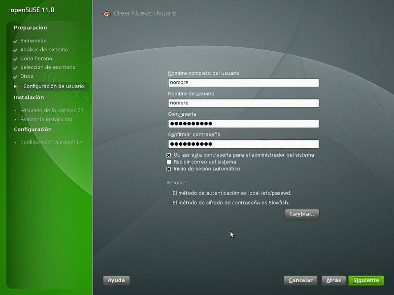The image size is (394, 295).
Task: Select Disco step in sidebar
Action: point(27,76)
